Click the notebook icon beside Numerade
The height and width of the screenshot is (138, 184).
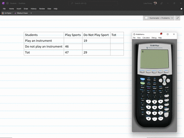pos(146,18)
